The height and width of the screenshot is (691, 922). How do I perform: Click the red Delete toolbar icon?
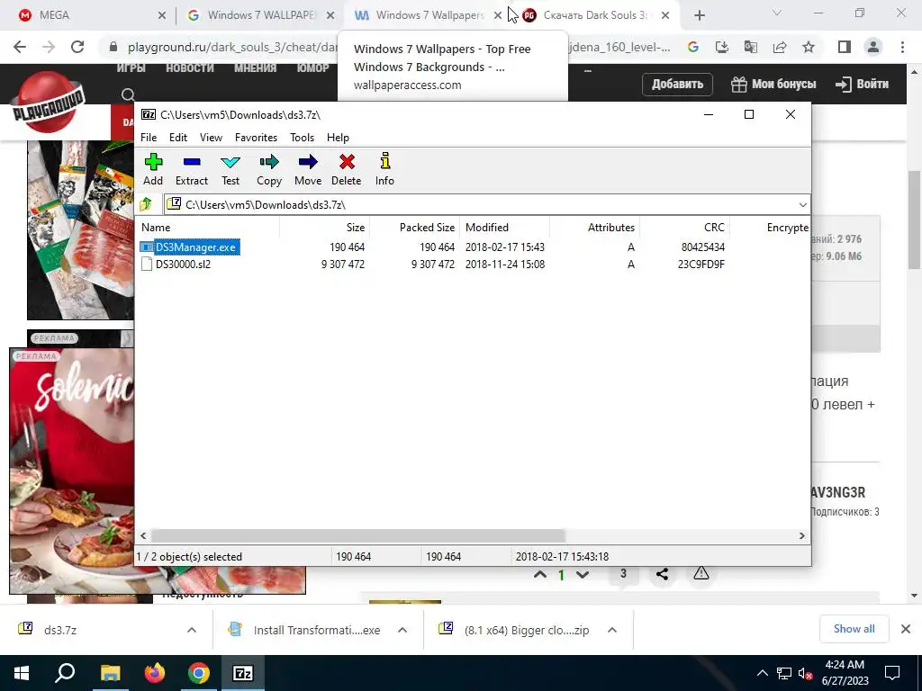[x=347, y=169]
